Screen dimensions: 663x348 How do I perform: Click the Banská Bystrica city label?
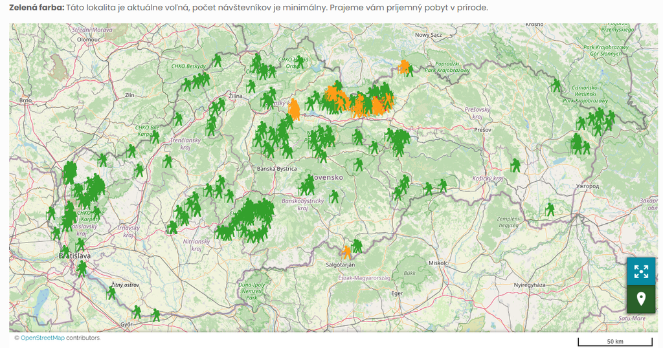[277, 168]
